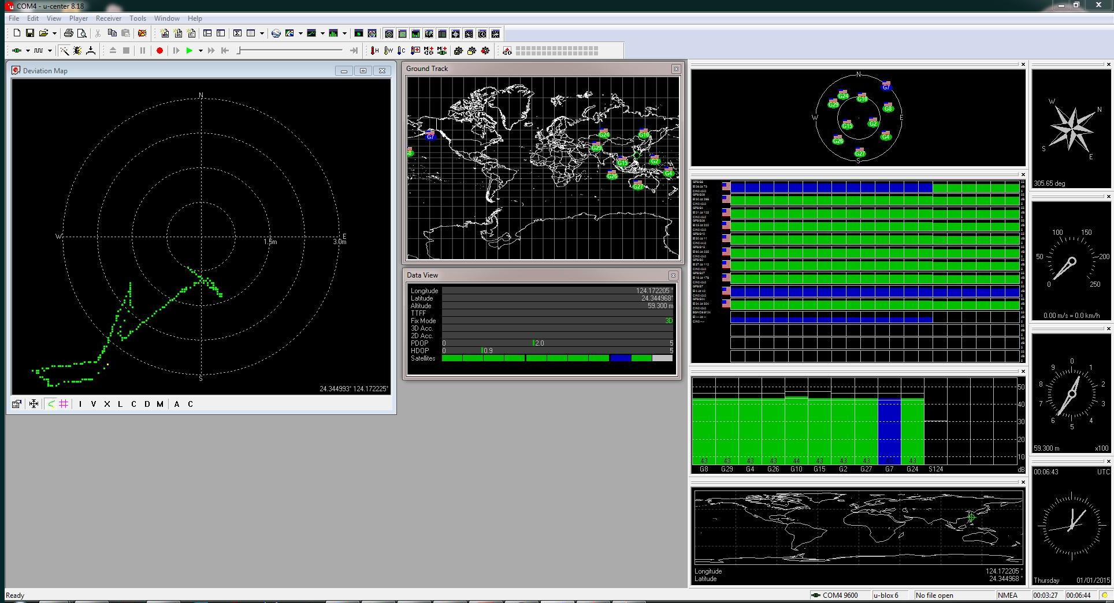
Task: Open the histogram view dropdown arrow
Action: (x=344, y=33)
